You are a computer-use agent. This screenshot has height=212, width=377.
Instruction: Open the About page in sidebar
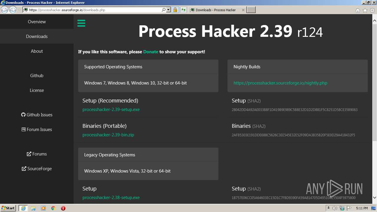[37, 51]
